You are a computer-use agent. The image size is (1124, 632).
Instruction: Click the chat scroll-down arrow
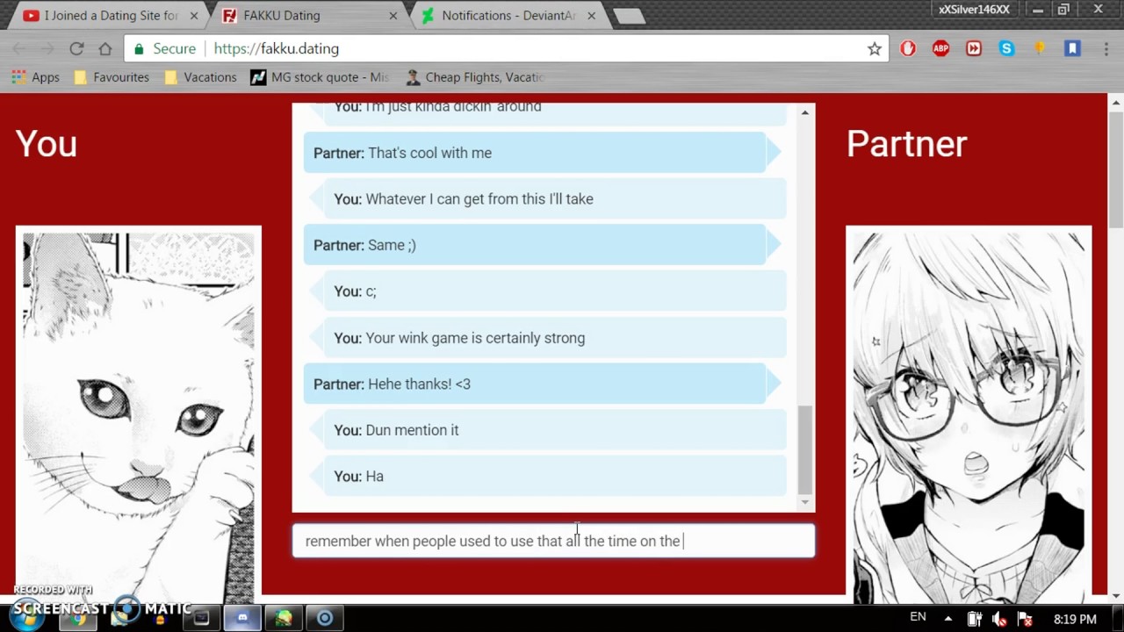[805, 502]
